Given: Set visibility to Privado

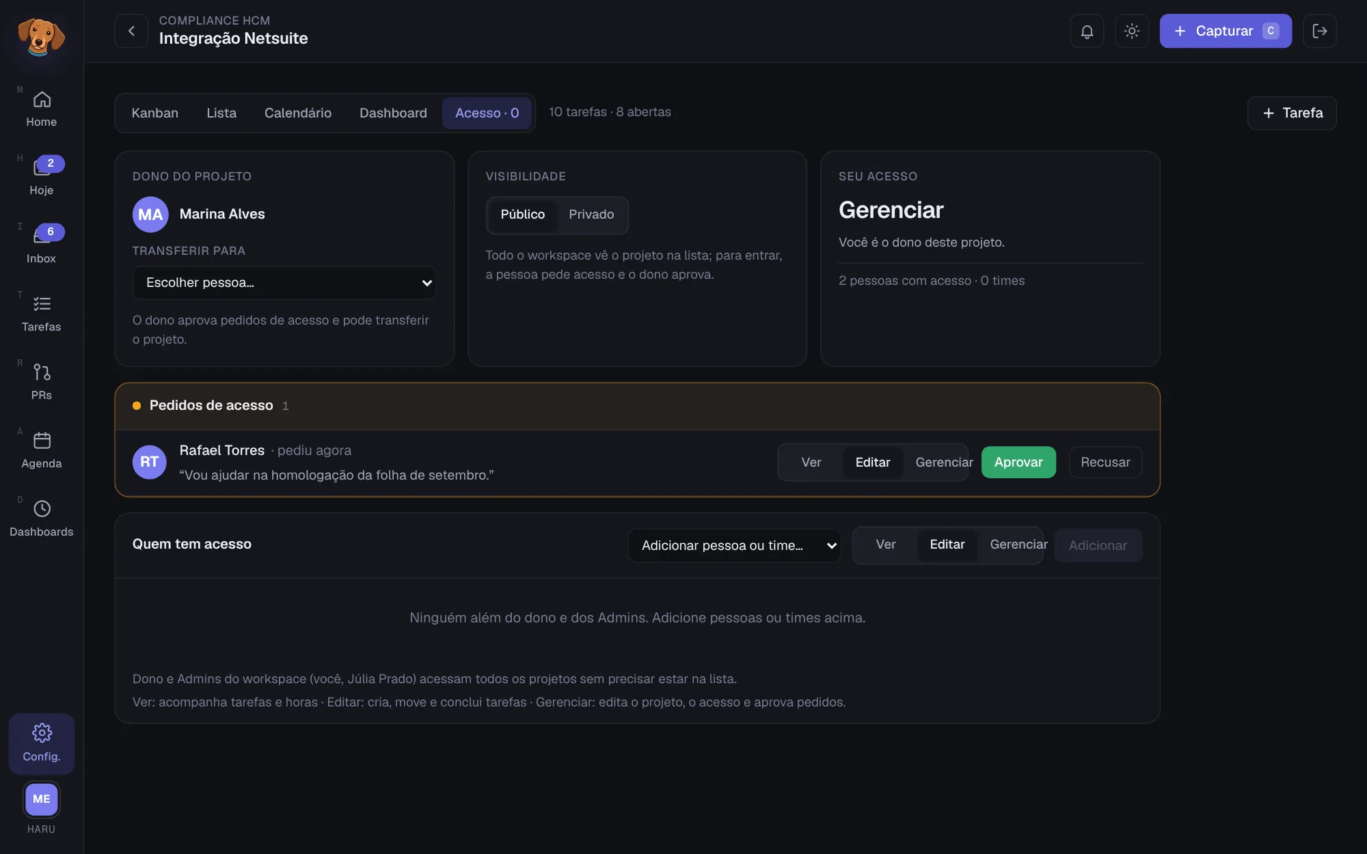Looking at the screenshot, I should tap(591, 215).
